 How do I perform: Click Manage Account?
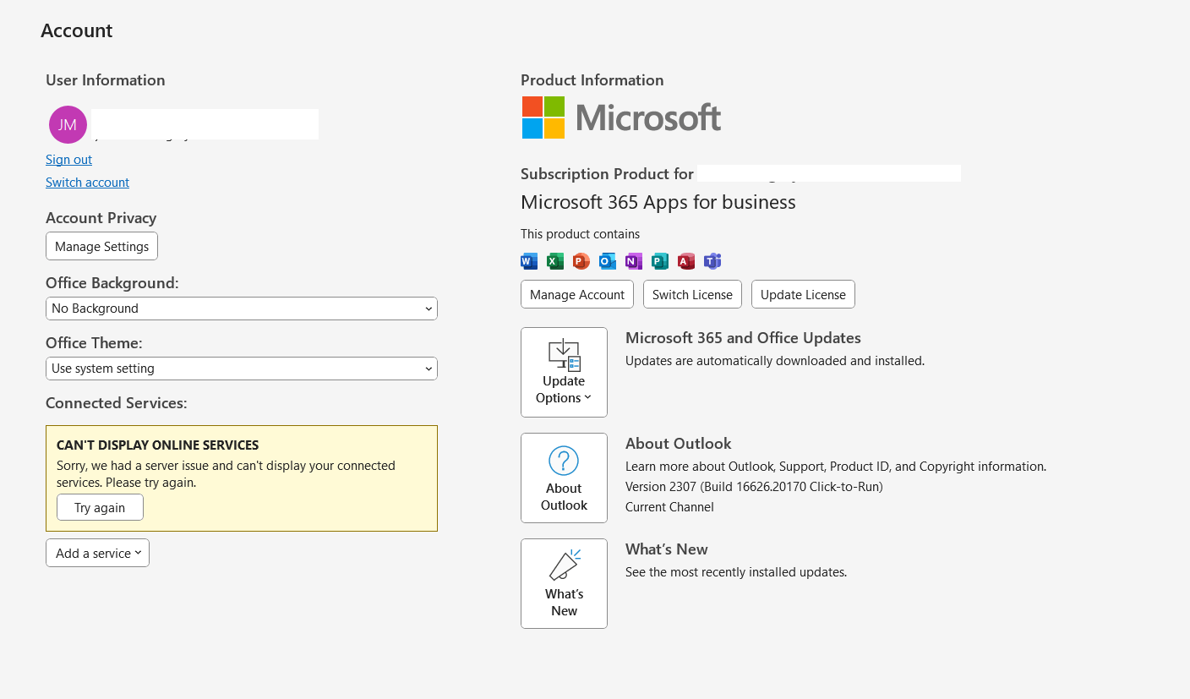coord(577,294)
